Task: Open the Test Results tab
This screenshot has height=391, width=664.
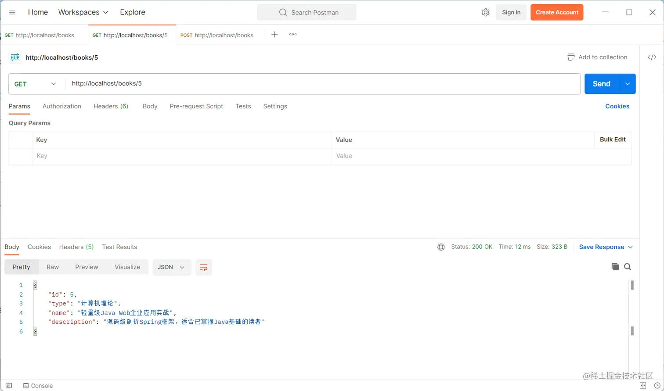Action: (119, 247)
